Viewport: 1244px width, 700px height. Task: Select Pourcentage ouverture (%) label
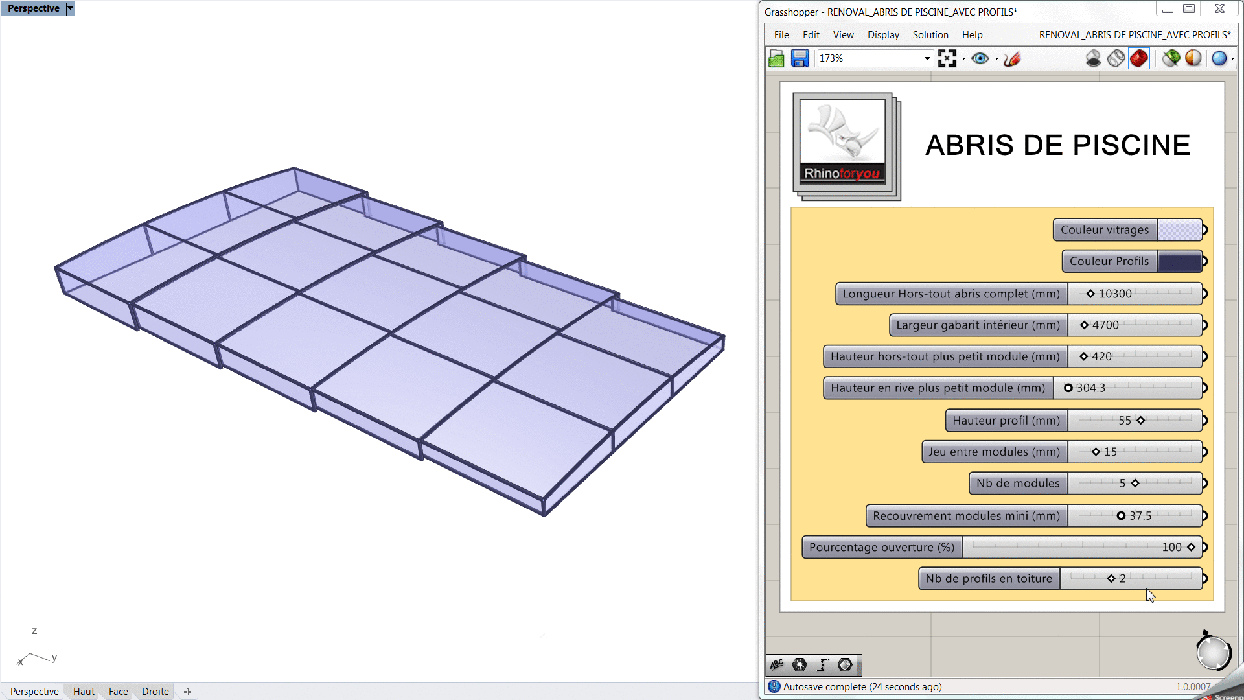point(882,548)
